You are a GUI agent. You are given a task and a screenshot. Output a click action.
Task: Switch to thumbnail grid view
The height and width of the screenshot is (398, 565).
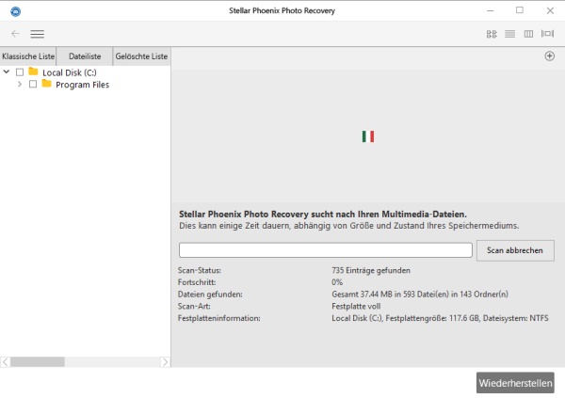pos(492,34)
